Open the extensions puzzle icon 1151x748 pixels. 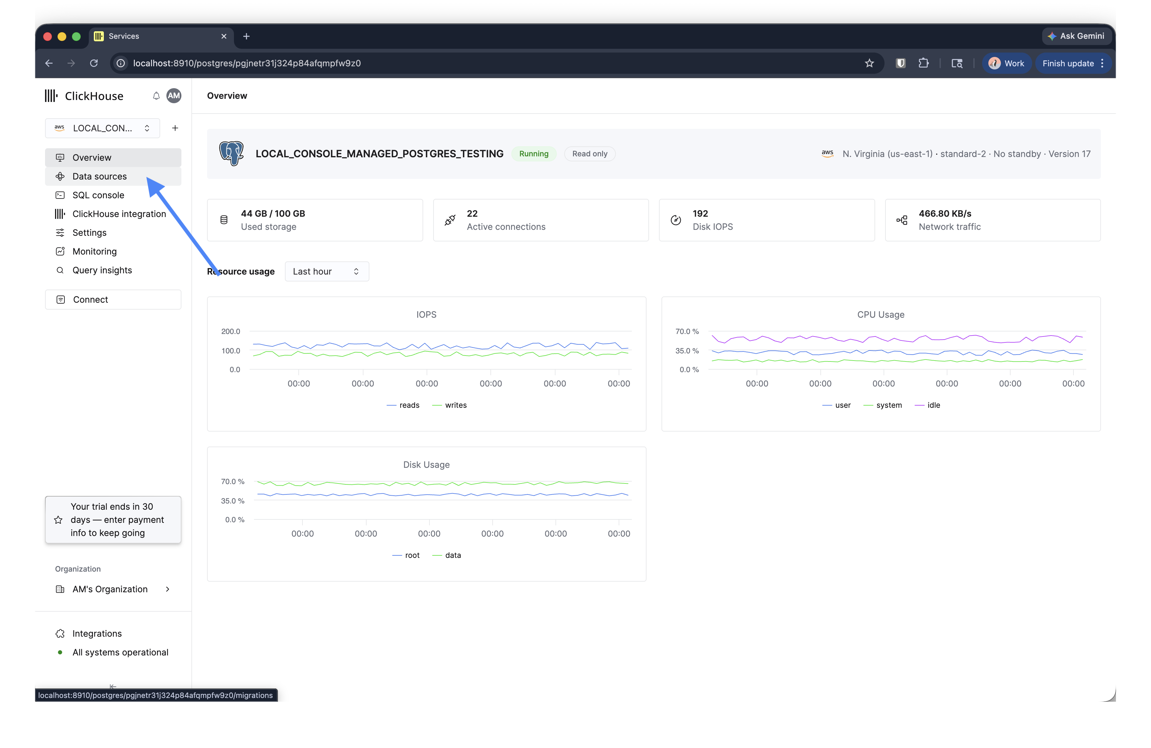pyautogui.click(x=924, y=63)
